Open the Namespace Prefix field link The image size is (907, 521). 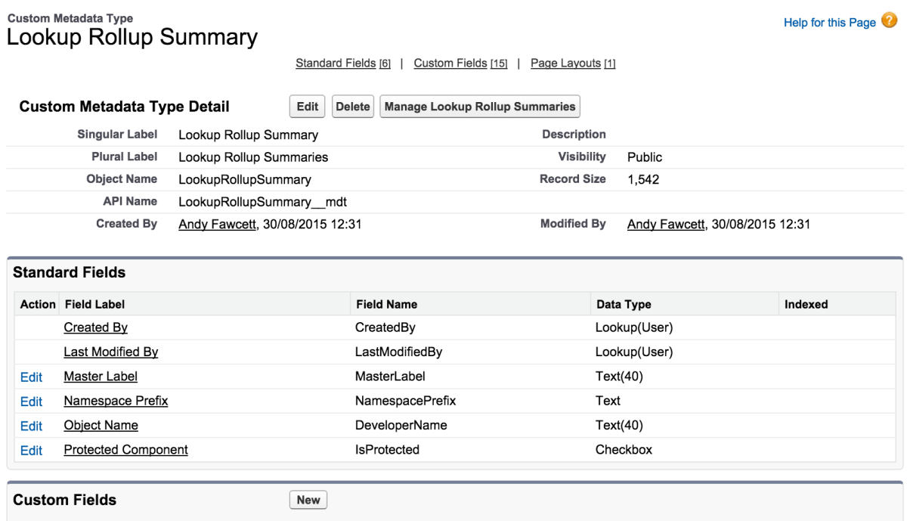(x=116, y=401)
